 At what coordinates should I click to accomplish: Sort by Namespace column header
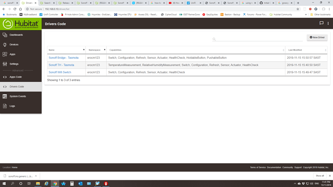click(96, 50)
